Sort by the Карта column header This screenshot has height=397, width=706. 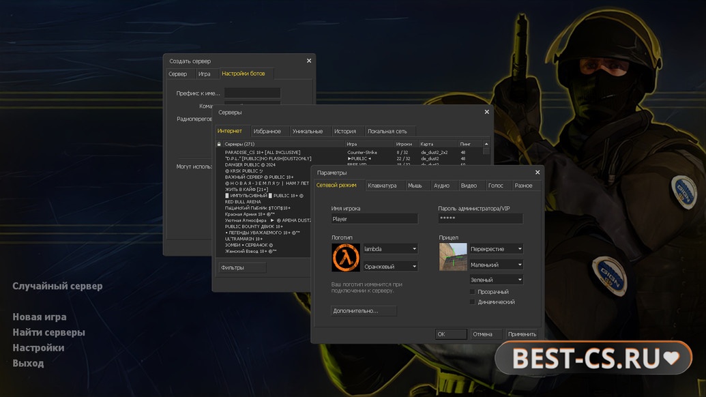(438, 144)
